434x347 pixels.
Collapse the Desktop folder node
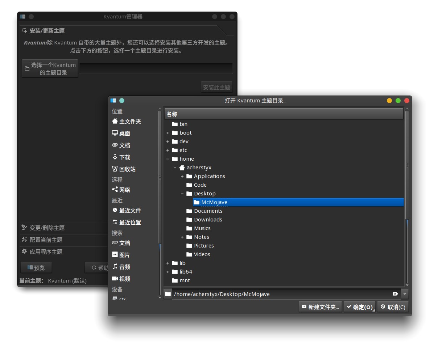tap(182, 194)
